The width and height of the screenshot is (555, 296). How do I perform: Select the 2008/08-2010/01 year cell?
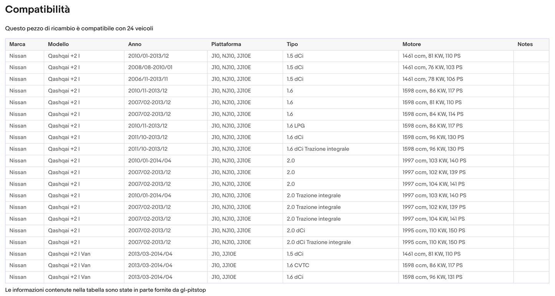(x=150, y=67)
